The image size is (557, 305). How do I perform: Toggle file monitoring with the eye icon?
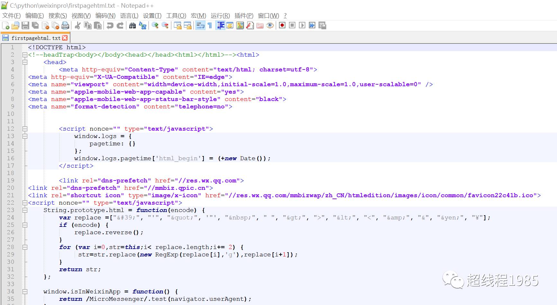coord(270,25)
